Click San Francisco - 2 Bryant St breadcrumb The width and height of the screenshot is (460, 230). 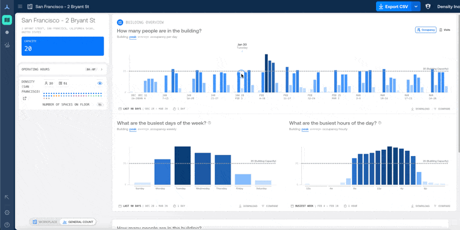click(x=62, y=6)
